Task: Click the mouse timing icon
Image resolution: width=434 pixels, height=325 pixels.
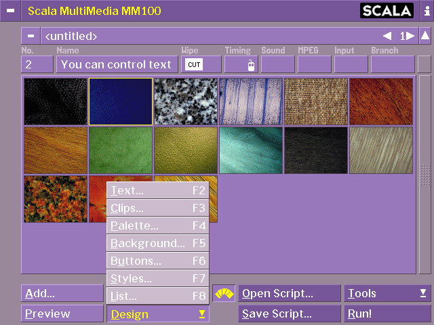Action: pyautogui.click(x=250, y=65)
